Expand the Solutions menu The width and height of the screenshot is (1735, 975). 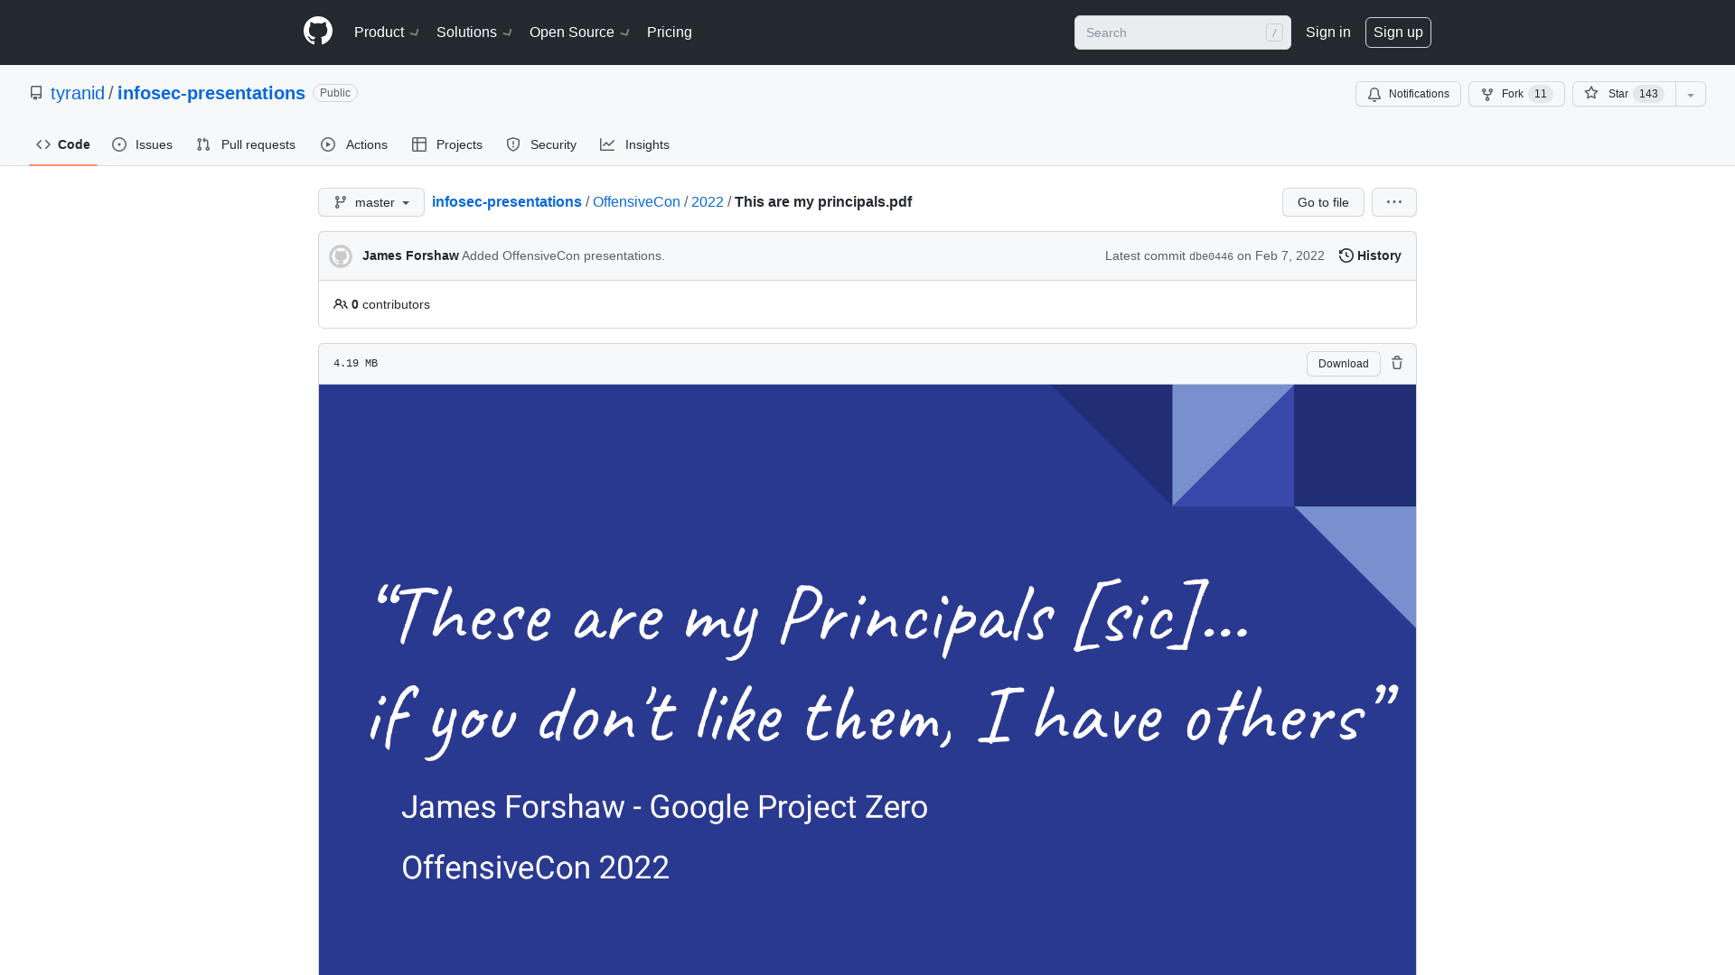pyautogui.click(x=474, y=32)
